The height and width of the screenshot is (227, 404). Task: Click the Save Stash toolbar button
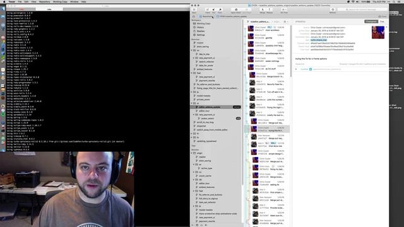[247, 10]
